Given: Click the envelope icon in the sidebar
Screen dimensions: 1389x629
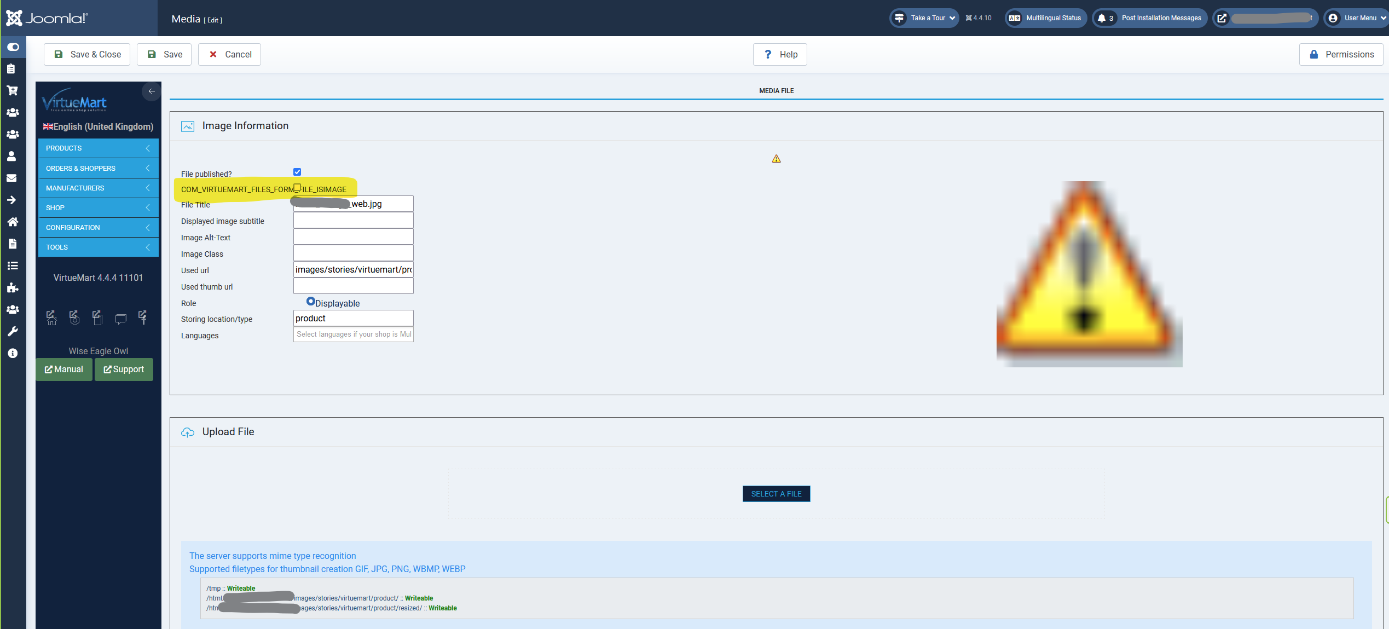Looking at the screenshot, I should point(12,178).
